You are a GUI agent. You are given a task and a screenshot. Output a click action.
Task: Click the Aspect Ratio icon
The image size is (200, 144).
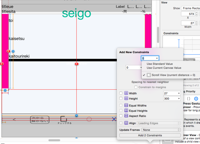pos(126,116)
